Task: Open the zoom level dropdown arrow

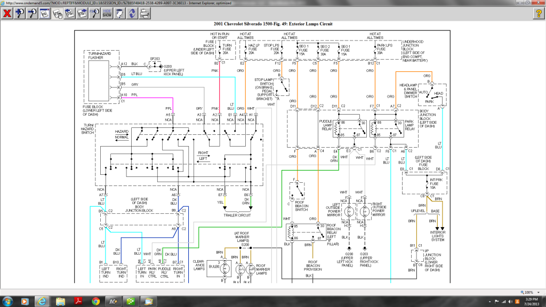Action: point(539,293)
